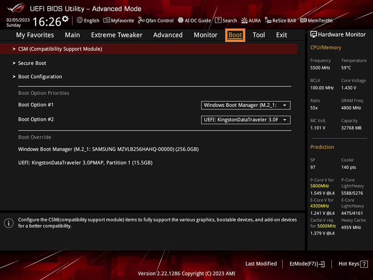This screenshot has height=280, width=373.
Task: Open the Hot Keys help
Action: click(x=353, y=264)
